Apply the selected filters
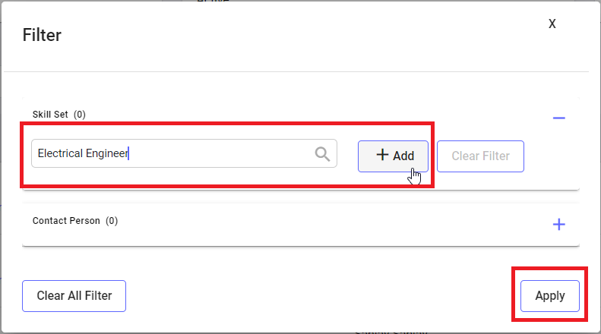601x334 pixels. click(x=549, y=296)
